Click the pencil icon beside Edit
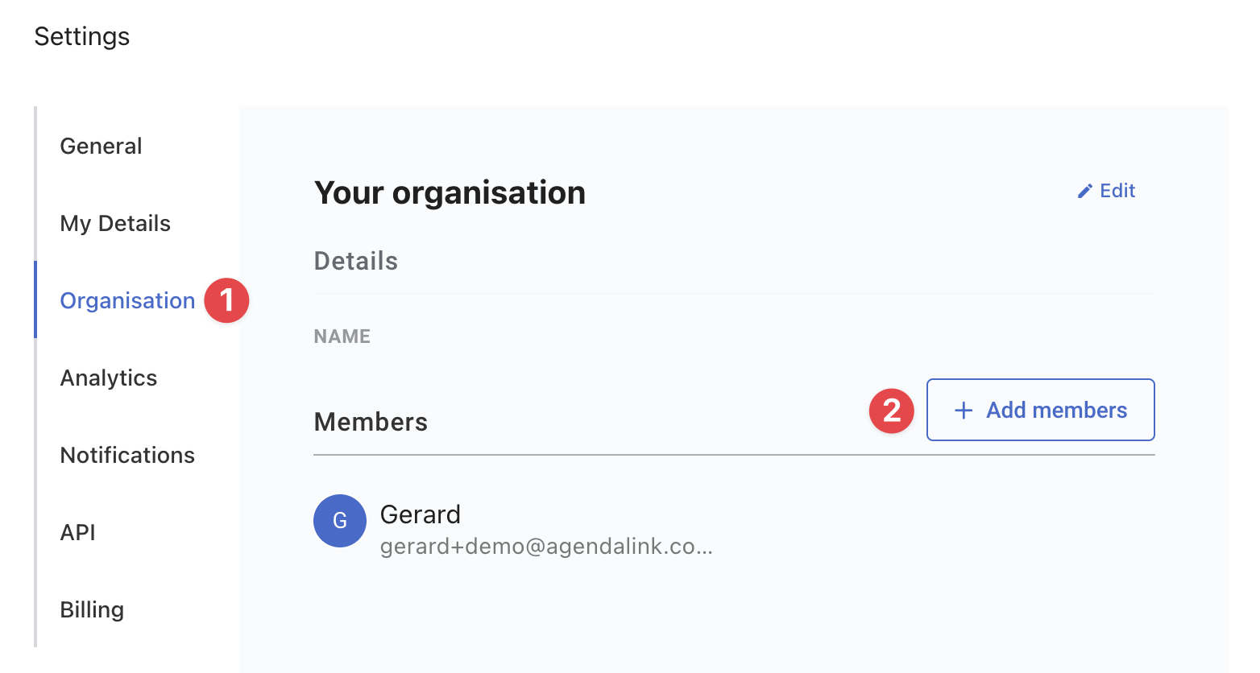1260x673 pixels. 1086,190
